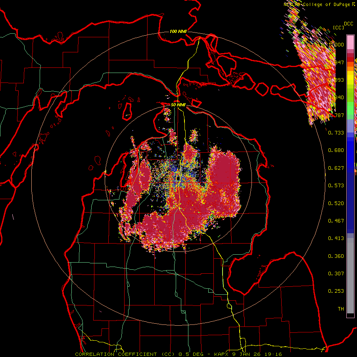Click the DCC legend title
Viewport: 357px width, 357px height.
coord(349,24)
